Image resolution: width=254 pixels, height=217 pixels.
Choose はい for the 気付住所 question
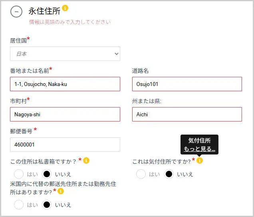[x=141, y=174]
